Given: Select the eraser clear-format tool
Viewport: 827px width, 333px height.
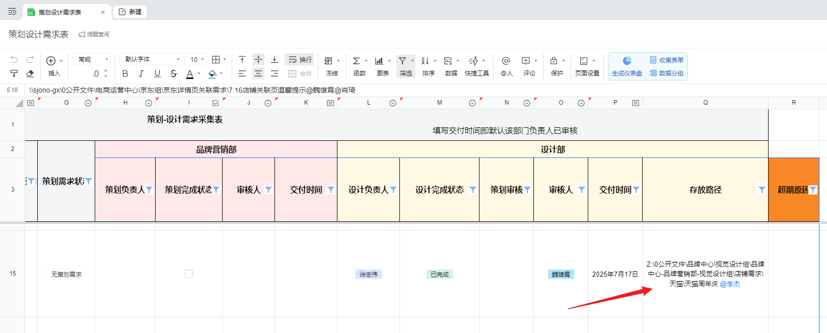Looking at the screenshot, I should pyautogui.click(x=30, y=73).
